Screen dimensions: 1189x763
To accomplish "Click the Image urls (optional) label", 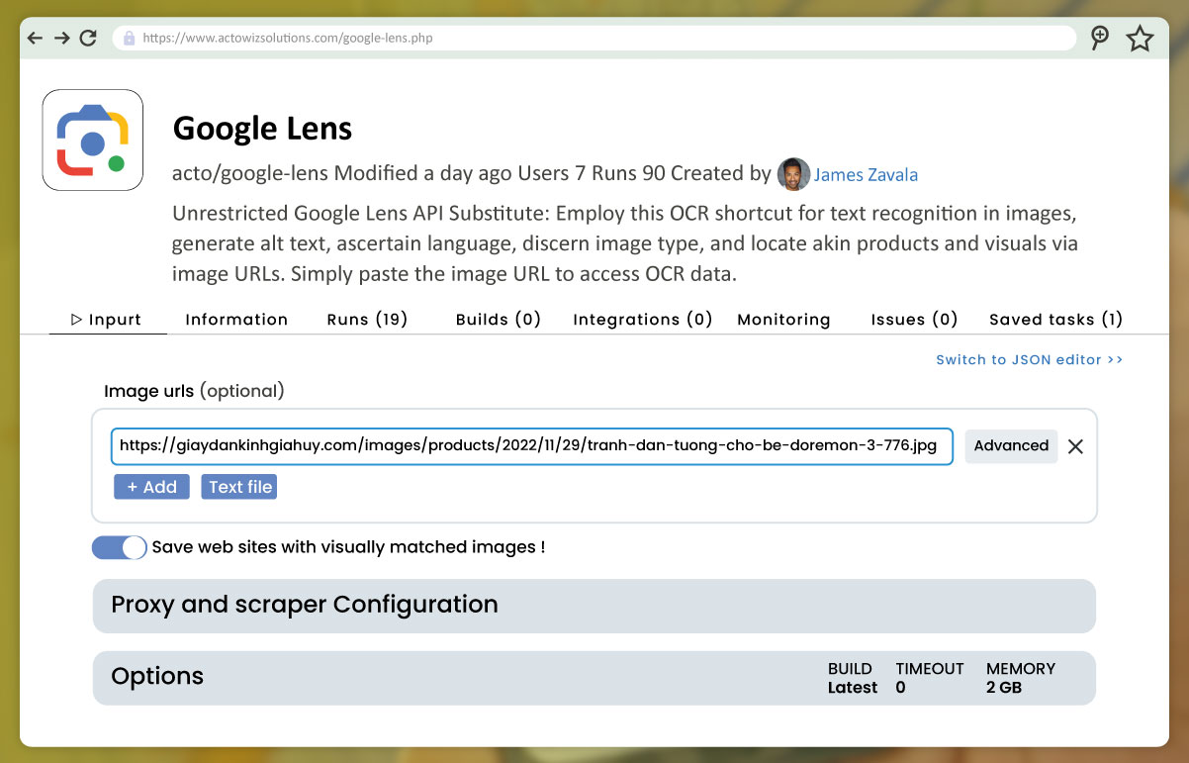I will pos(194,391).
